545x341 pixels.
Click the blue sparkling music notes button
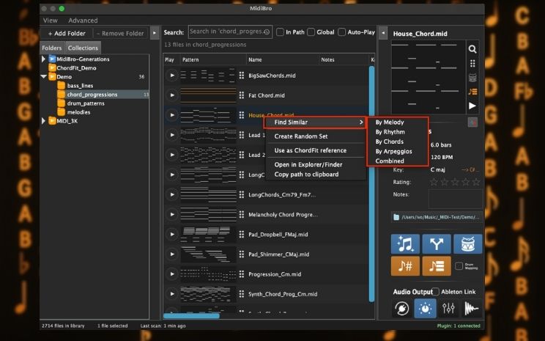405,243
